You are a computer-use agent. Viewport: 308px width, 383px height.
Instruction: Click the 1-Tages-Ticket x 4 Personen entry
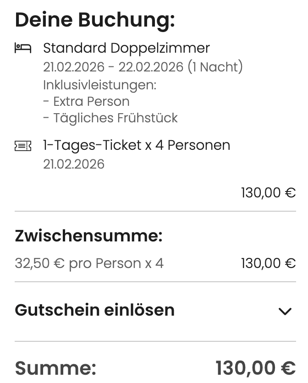click(x=136, y=145)
